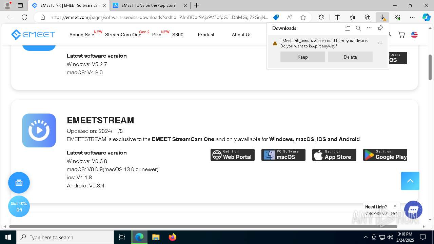
Task: Open Windows Start menu
Action: click(x=8, y=237)
